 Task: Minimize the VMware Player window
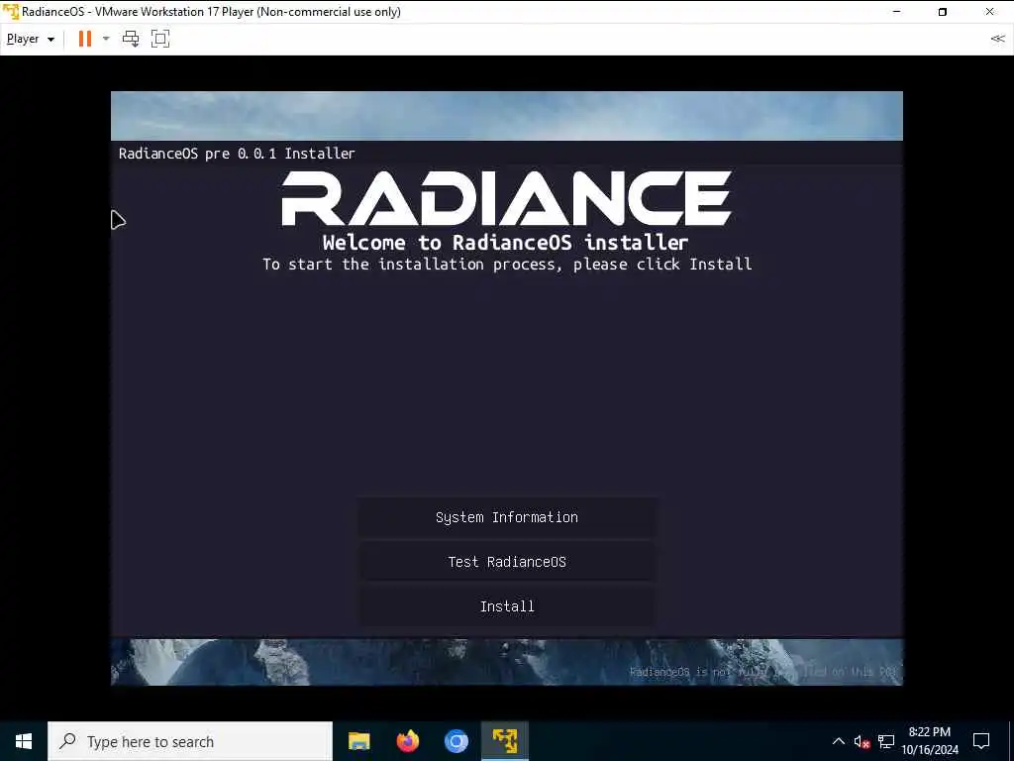coord(896,12)
